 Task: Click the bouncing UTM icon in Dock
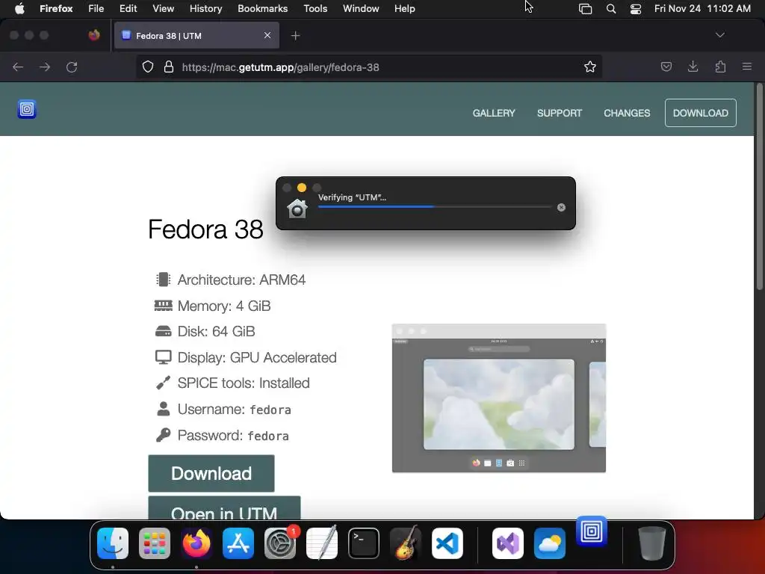click(592, 531)
